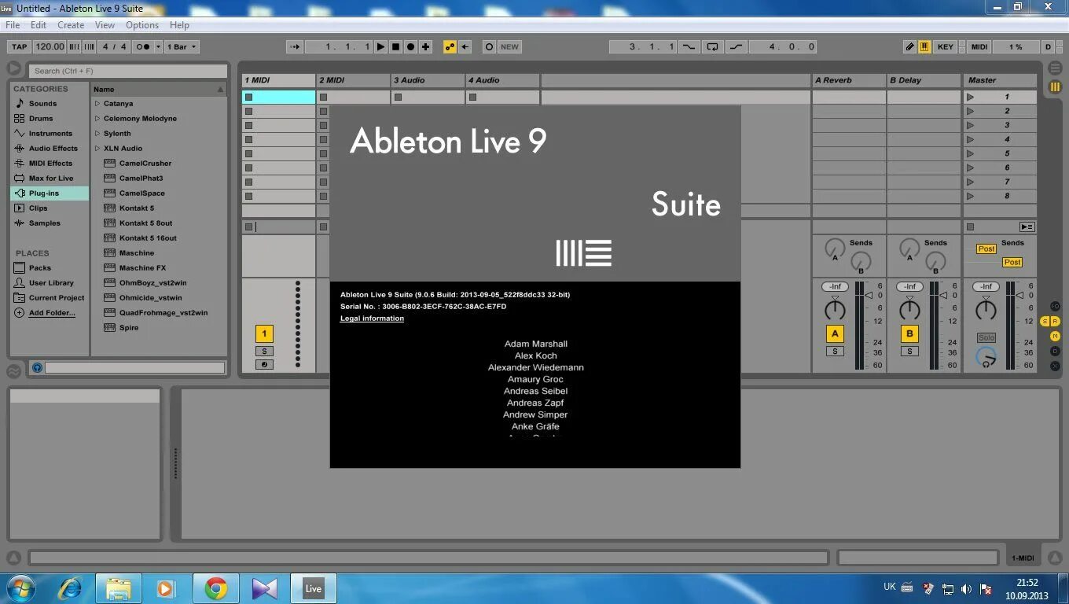1069x604 pixels.
Task: Click the Arrangement Record button
Action: pos(411,46)
